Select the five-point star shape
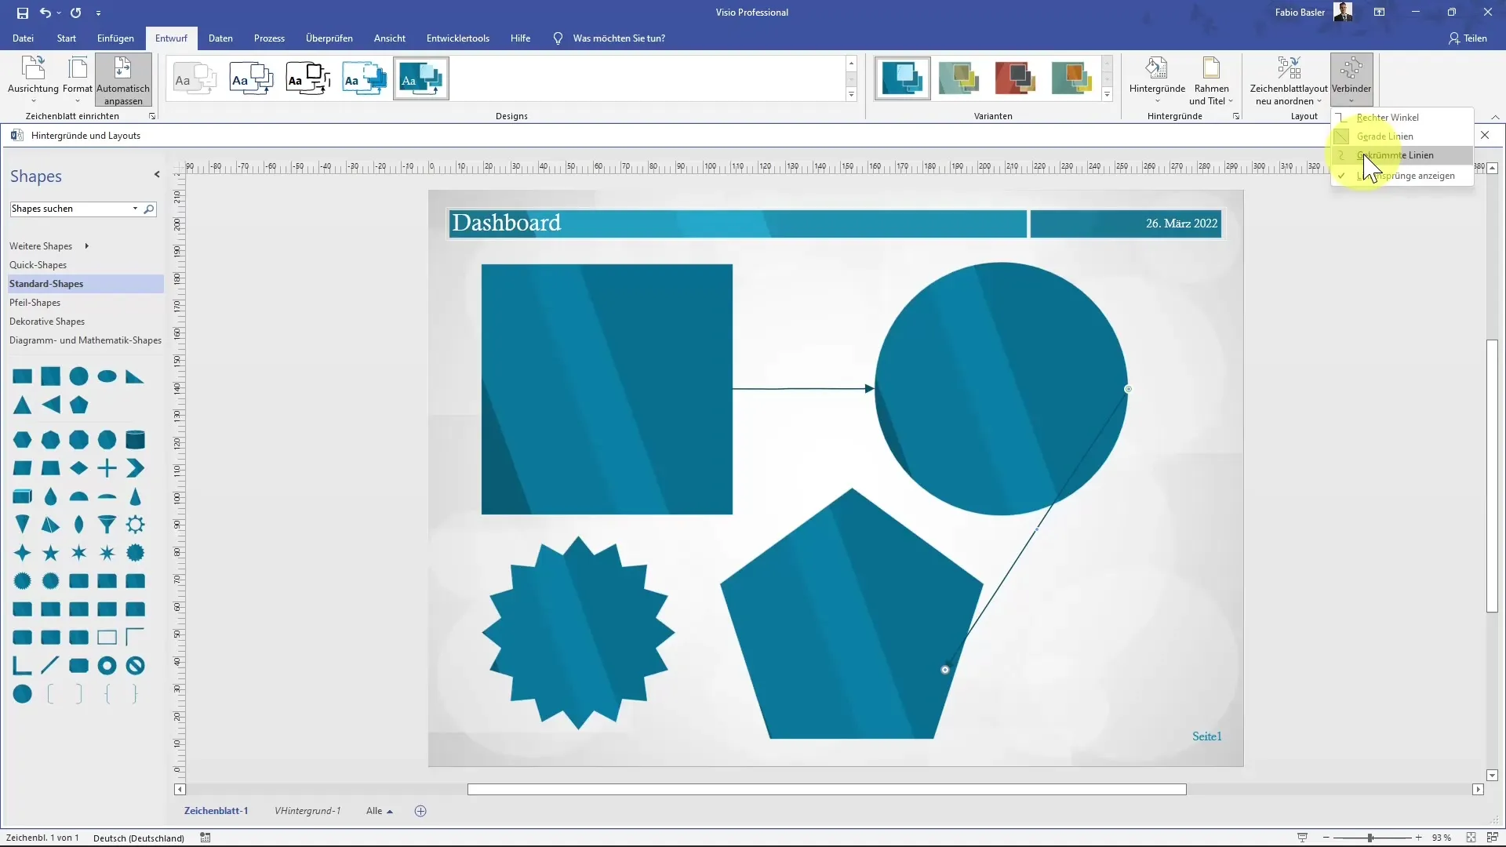 [51, 553]
